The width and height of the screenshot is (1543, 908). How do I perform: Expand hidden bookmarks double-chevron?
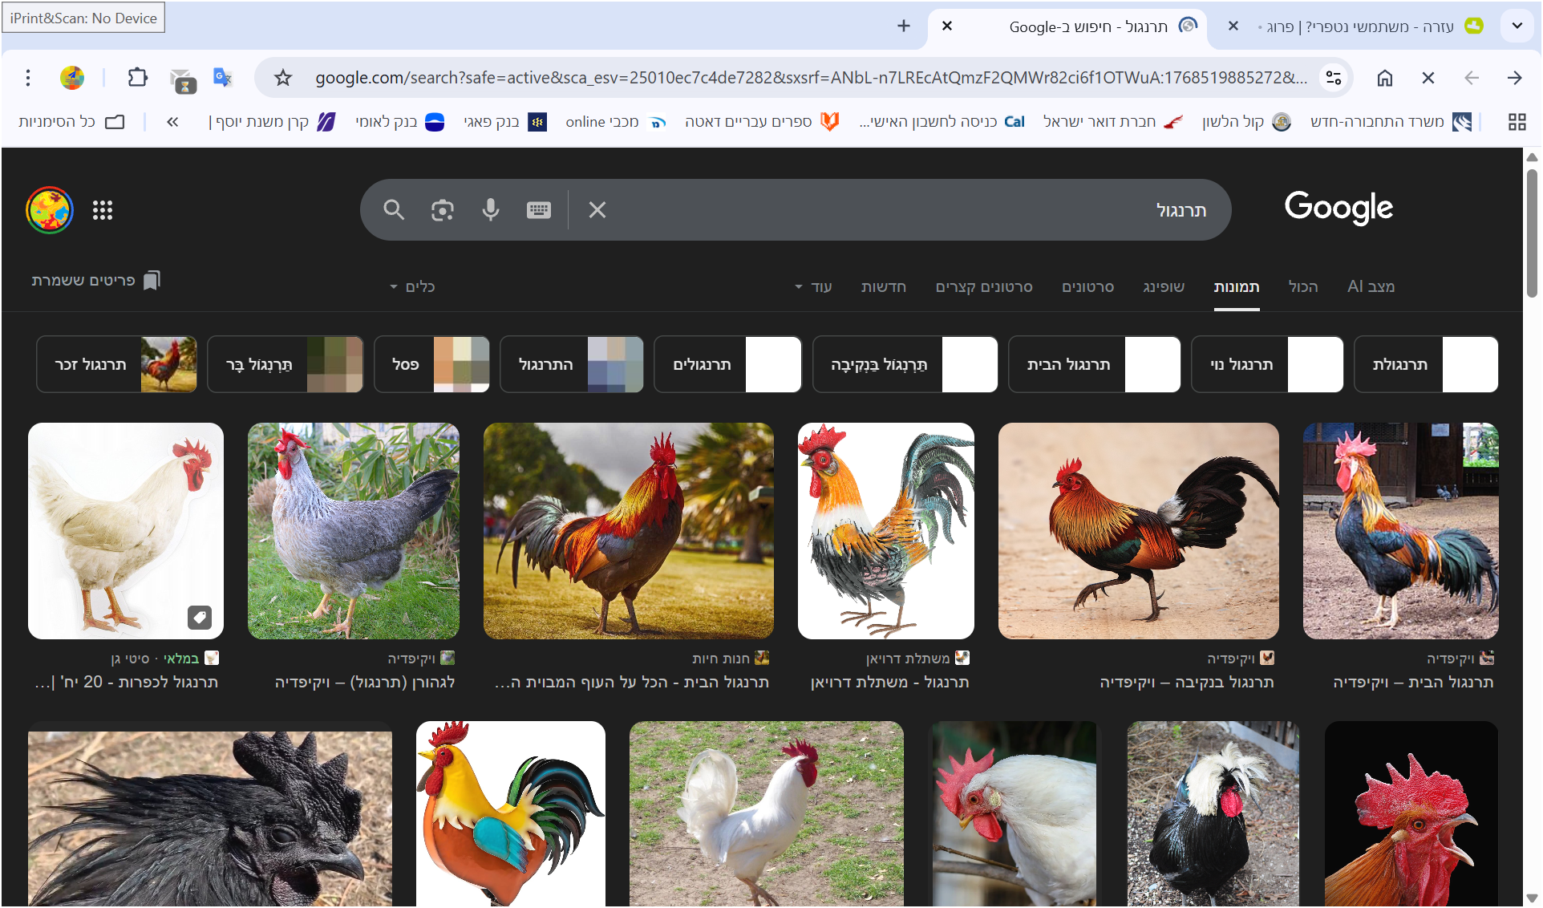172,122
